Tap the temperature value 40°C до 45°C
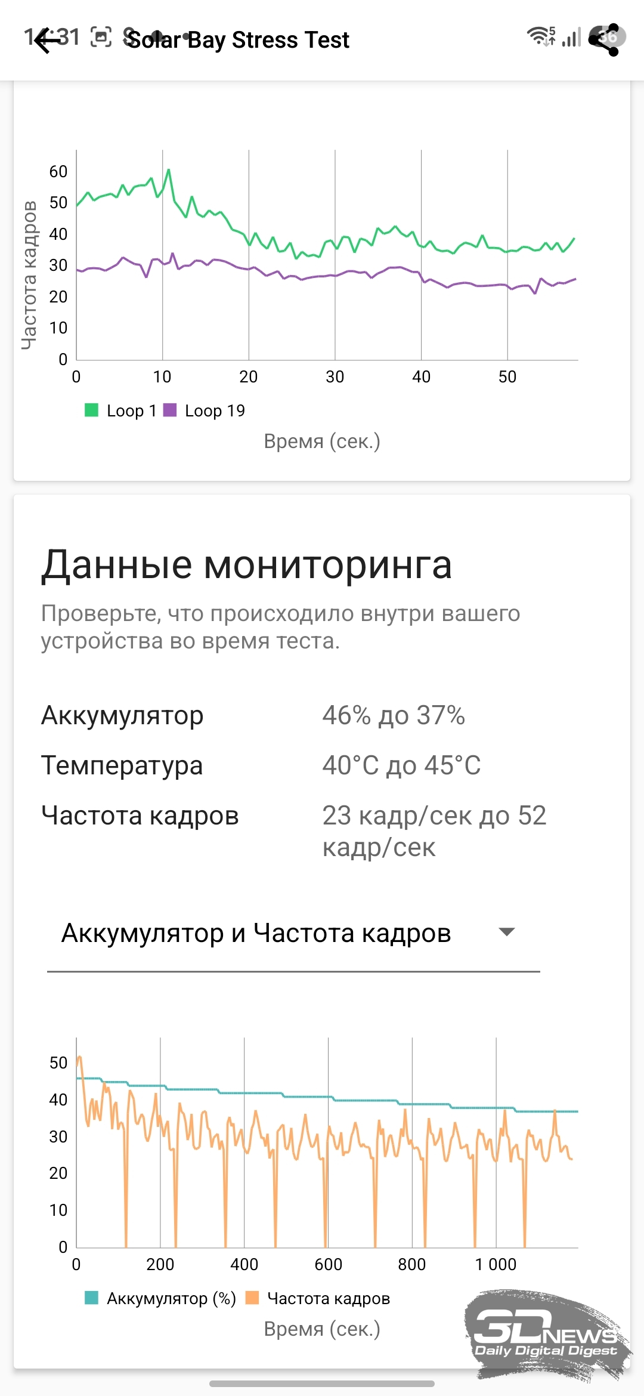The image size is (644, 1396). tap(401, 765)
